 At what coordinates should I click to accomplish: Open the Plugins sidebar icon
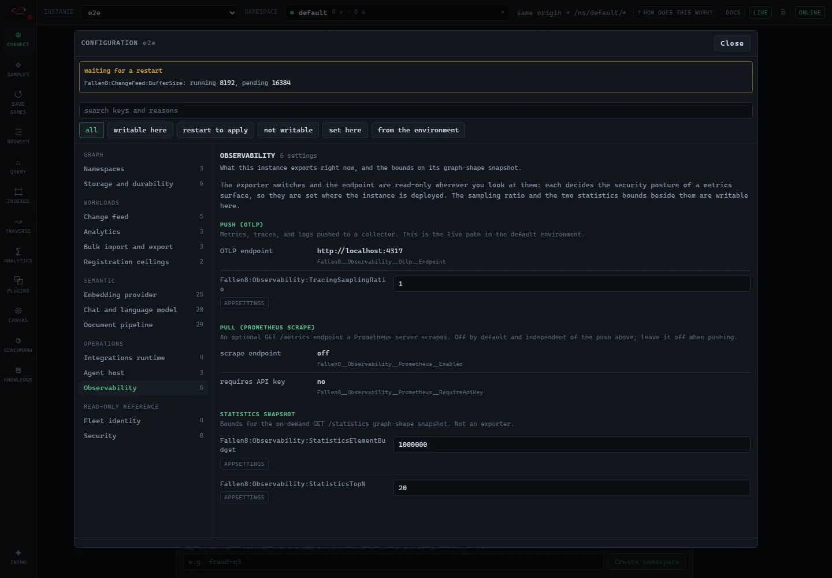click(x=18, y=286)
